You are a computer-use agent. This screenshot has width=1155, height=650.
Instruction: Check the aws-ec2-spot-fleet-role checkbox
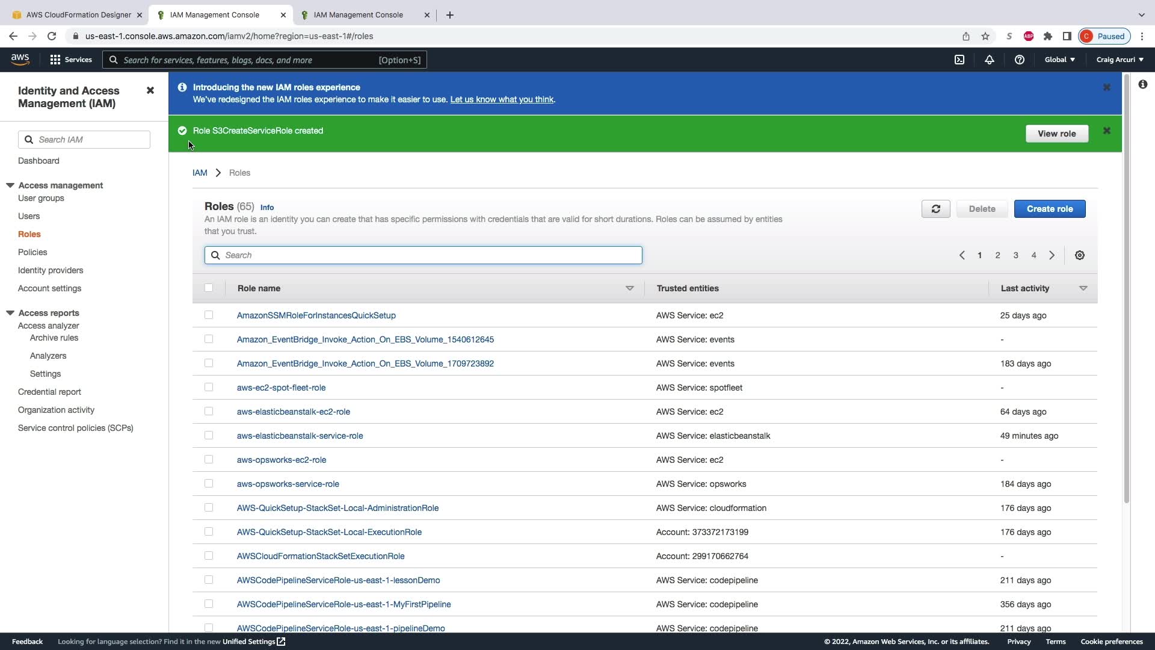pos(209,387)
